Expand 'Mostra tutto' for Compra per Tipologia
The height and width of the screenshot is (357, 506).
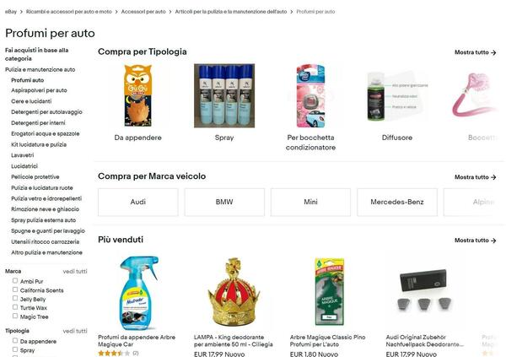(x=475, y=52)
